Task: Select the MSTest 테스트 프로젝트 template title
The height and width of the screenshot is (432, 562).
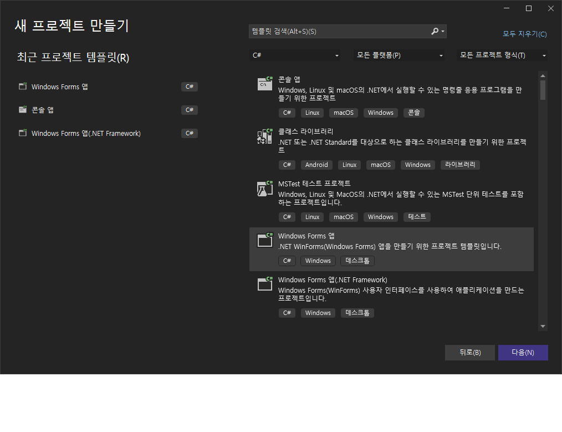Action: click(314, 184)
